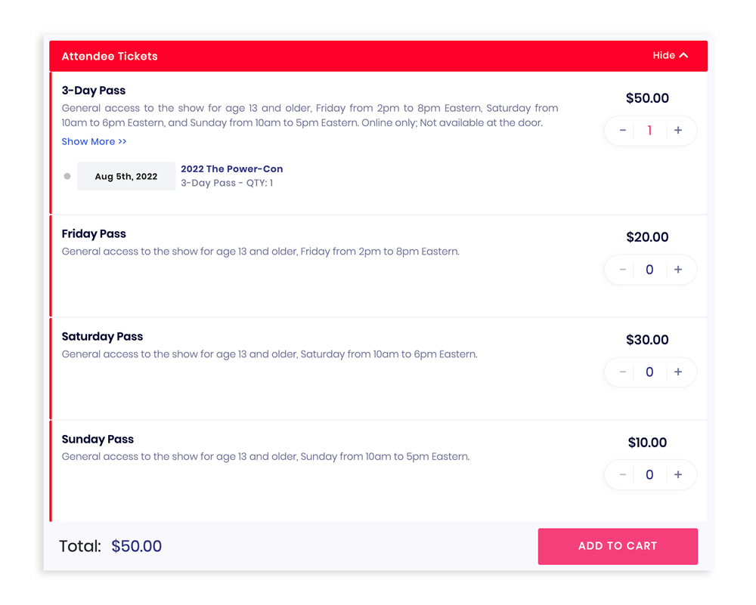Click the Sunday Pass quantity field
Viewport: 756px width, 605px height.
click(x=649, y=474)
